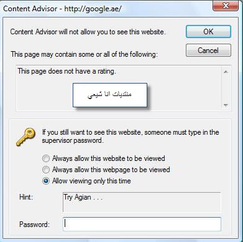Dismiss the dialog using Cancel
The height and width of the screenshot is (242, 243).
208,51
